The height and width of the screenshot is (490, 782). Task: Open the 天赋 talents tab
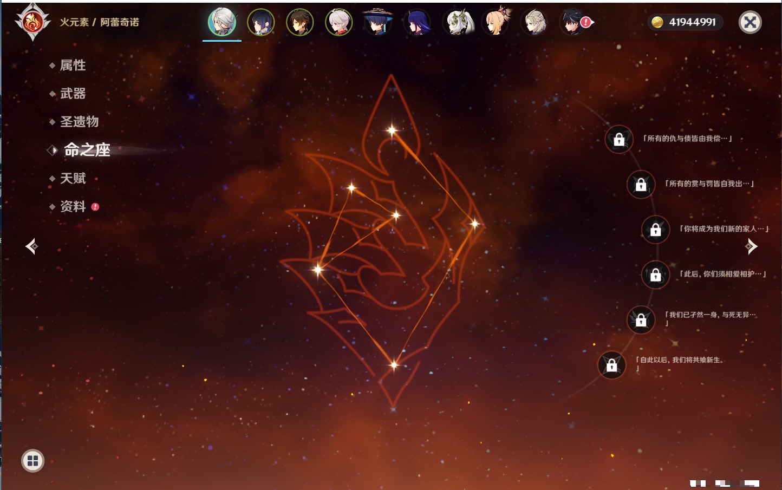(73, 178)
